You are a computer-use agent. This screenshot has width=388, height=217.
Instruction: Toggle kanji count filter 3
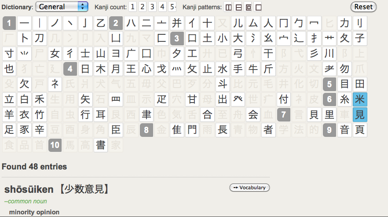(x=153, y=7)
